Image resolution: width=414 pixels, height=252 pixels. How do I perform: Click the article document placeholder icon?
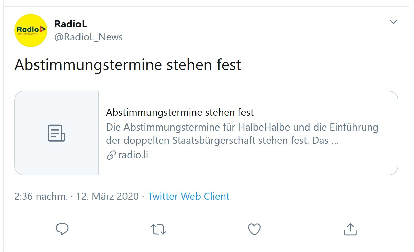tap(56, 133)
